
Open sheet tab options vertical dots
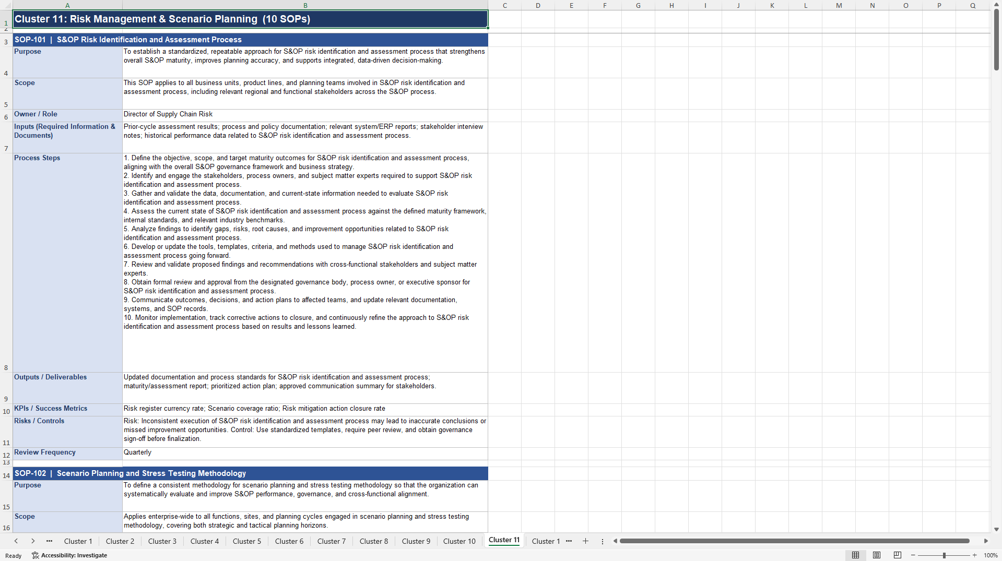(603, 542)
